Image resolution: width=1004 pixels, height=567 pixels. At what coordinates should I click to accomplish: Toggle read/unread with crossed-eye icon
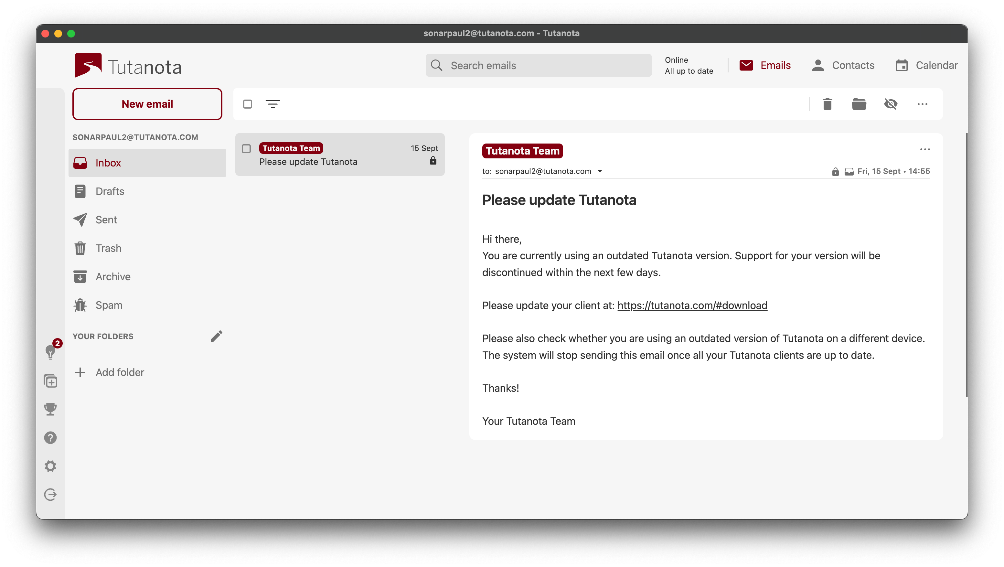(891, 104)
